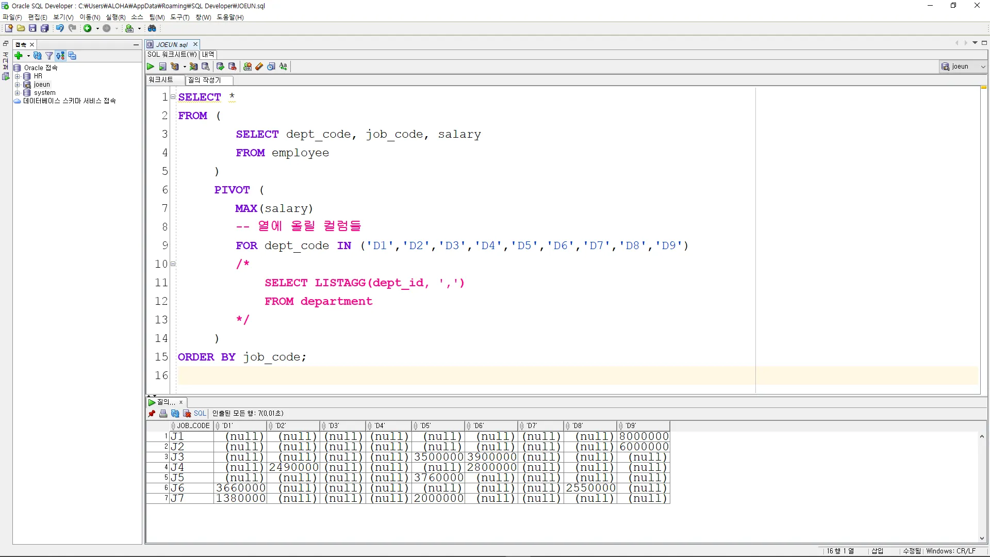Click the SQL link in the result toolbar
The width and height of the screenshot is (990, 557).
[200, 414]
